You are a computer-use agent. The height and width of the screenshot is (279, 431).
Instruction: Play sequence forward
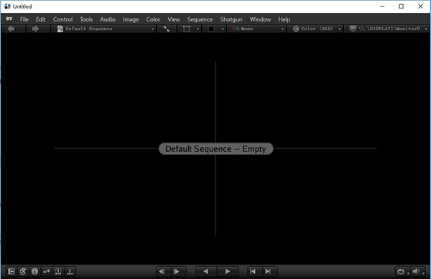click(228, 272)
